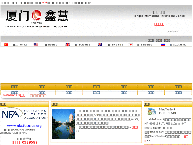This screenshot has height=145, width=193.
Task: Click the clock reading 19:38:52
Action: click(x=117, y=45)
